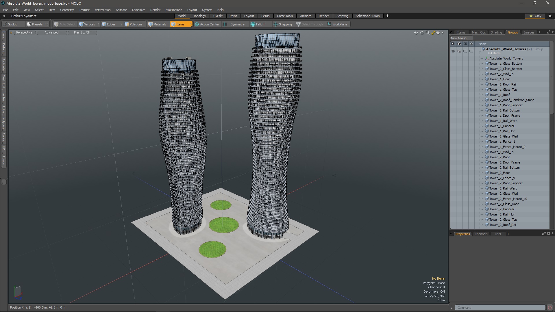Select Tower_1_Handrail in the group list

(x=502, y=126)
